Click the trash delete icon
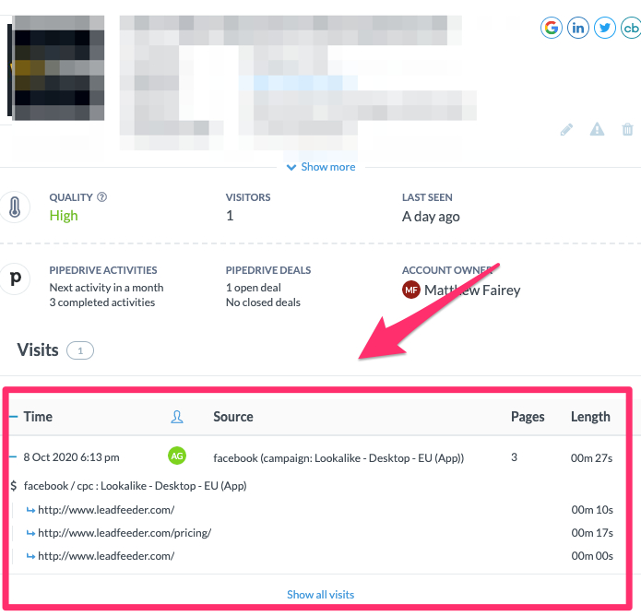The image size is (641, 616). click(627, 130)
